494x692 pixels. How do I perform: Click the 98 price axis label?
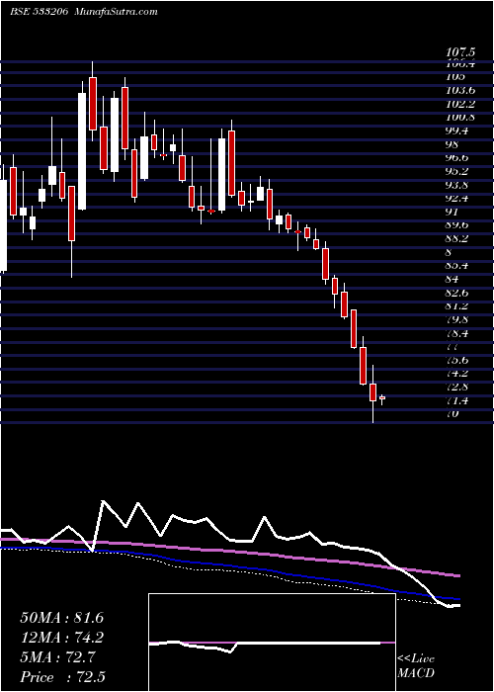[453, 144]
